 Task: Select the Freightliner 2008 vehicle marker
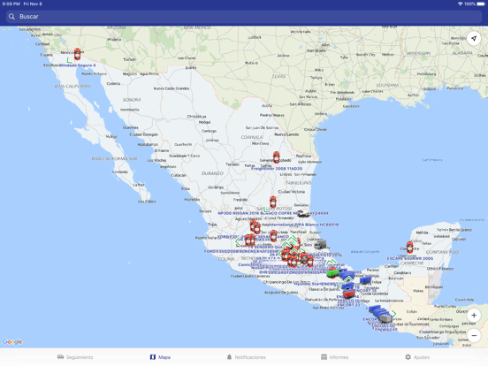[277, 157]
